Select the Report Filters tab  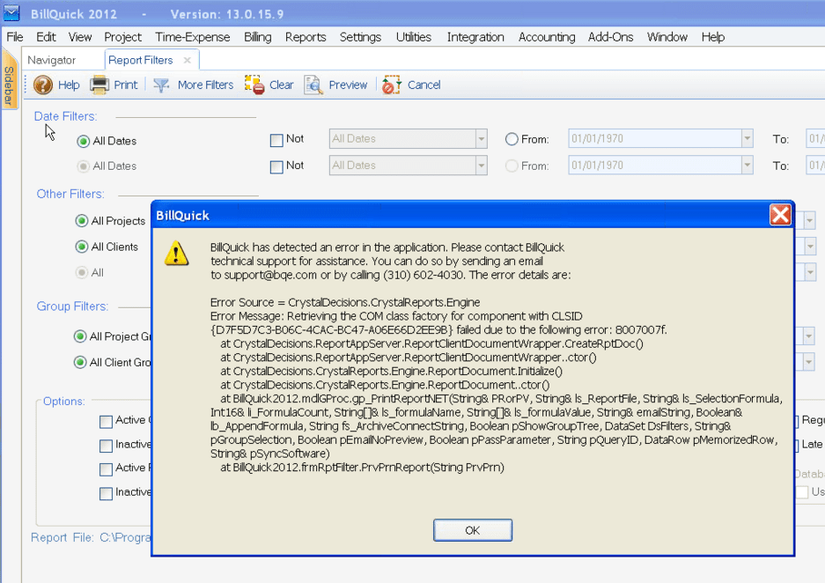pyautogui.click(x=141, y=60)
